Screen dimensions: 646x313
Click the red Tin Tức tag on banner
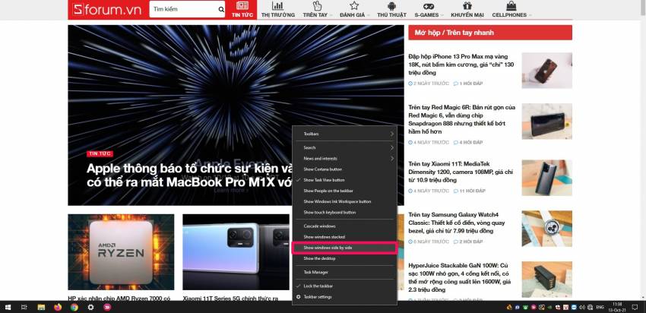(x=100, y=153)
